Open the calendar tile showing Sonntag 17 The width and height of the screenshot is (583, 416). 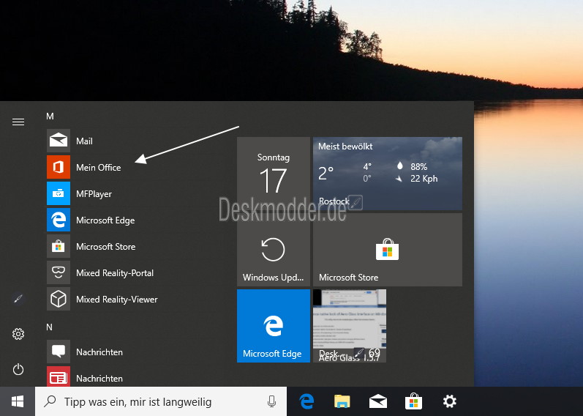274,174
